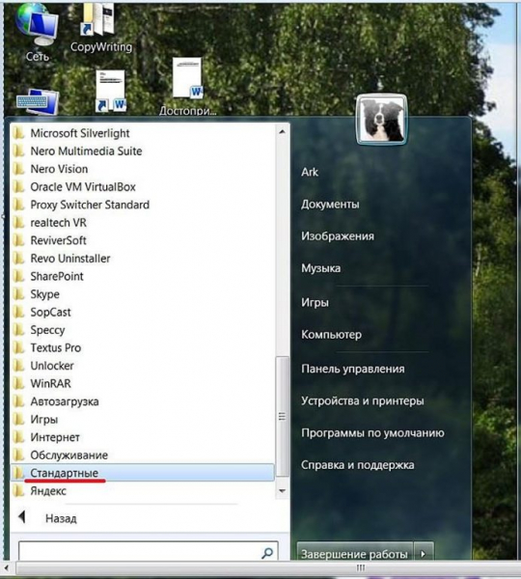Expand the WinRAR folder
The image size is (521, 579).
coord(143,383)
